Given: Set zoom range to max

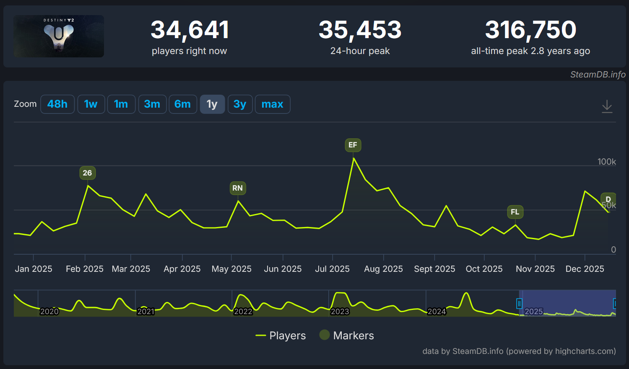Looking at the screenshot, I should click(x=273, y=104).
